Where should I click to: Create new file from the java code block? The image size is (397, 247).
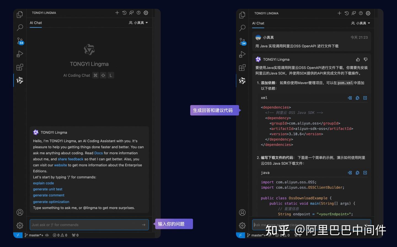coord(365,173)
